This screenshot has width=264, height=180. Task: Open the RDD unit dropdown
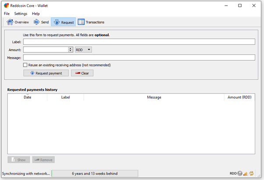coord(83,50)
